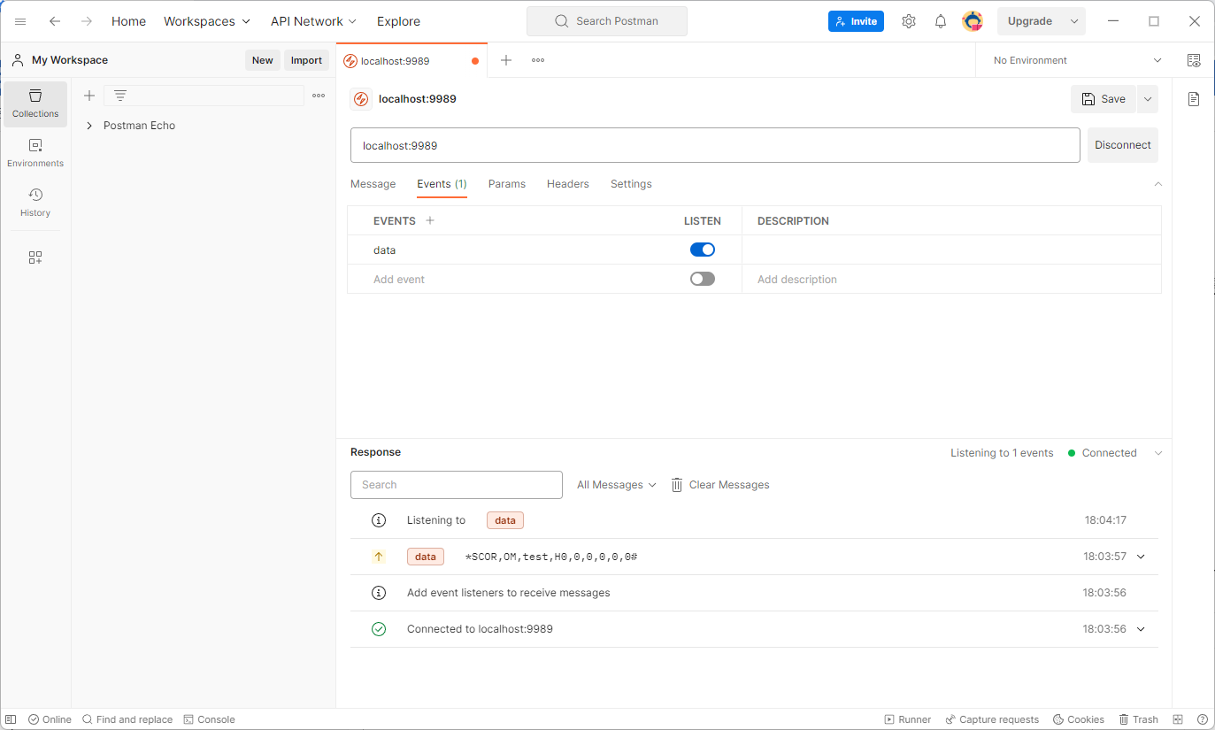Go to Home

coord(128,21)
